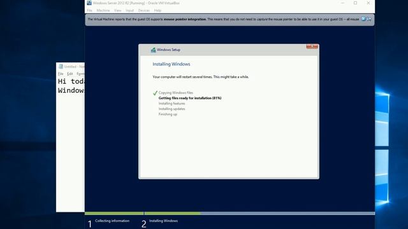Image resolution: width=408 pixels, height=229 pixels.
Task: Click the 'Windows Setup' dialog title text
Action: (x=168, y=50)
